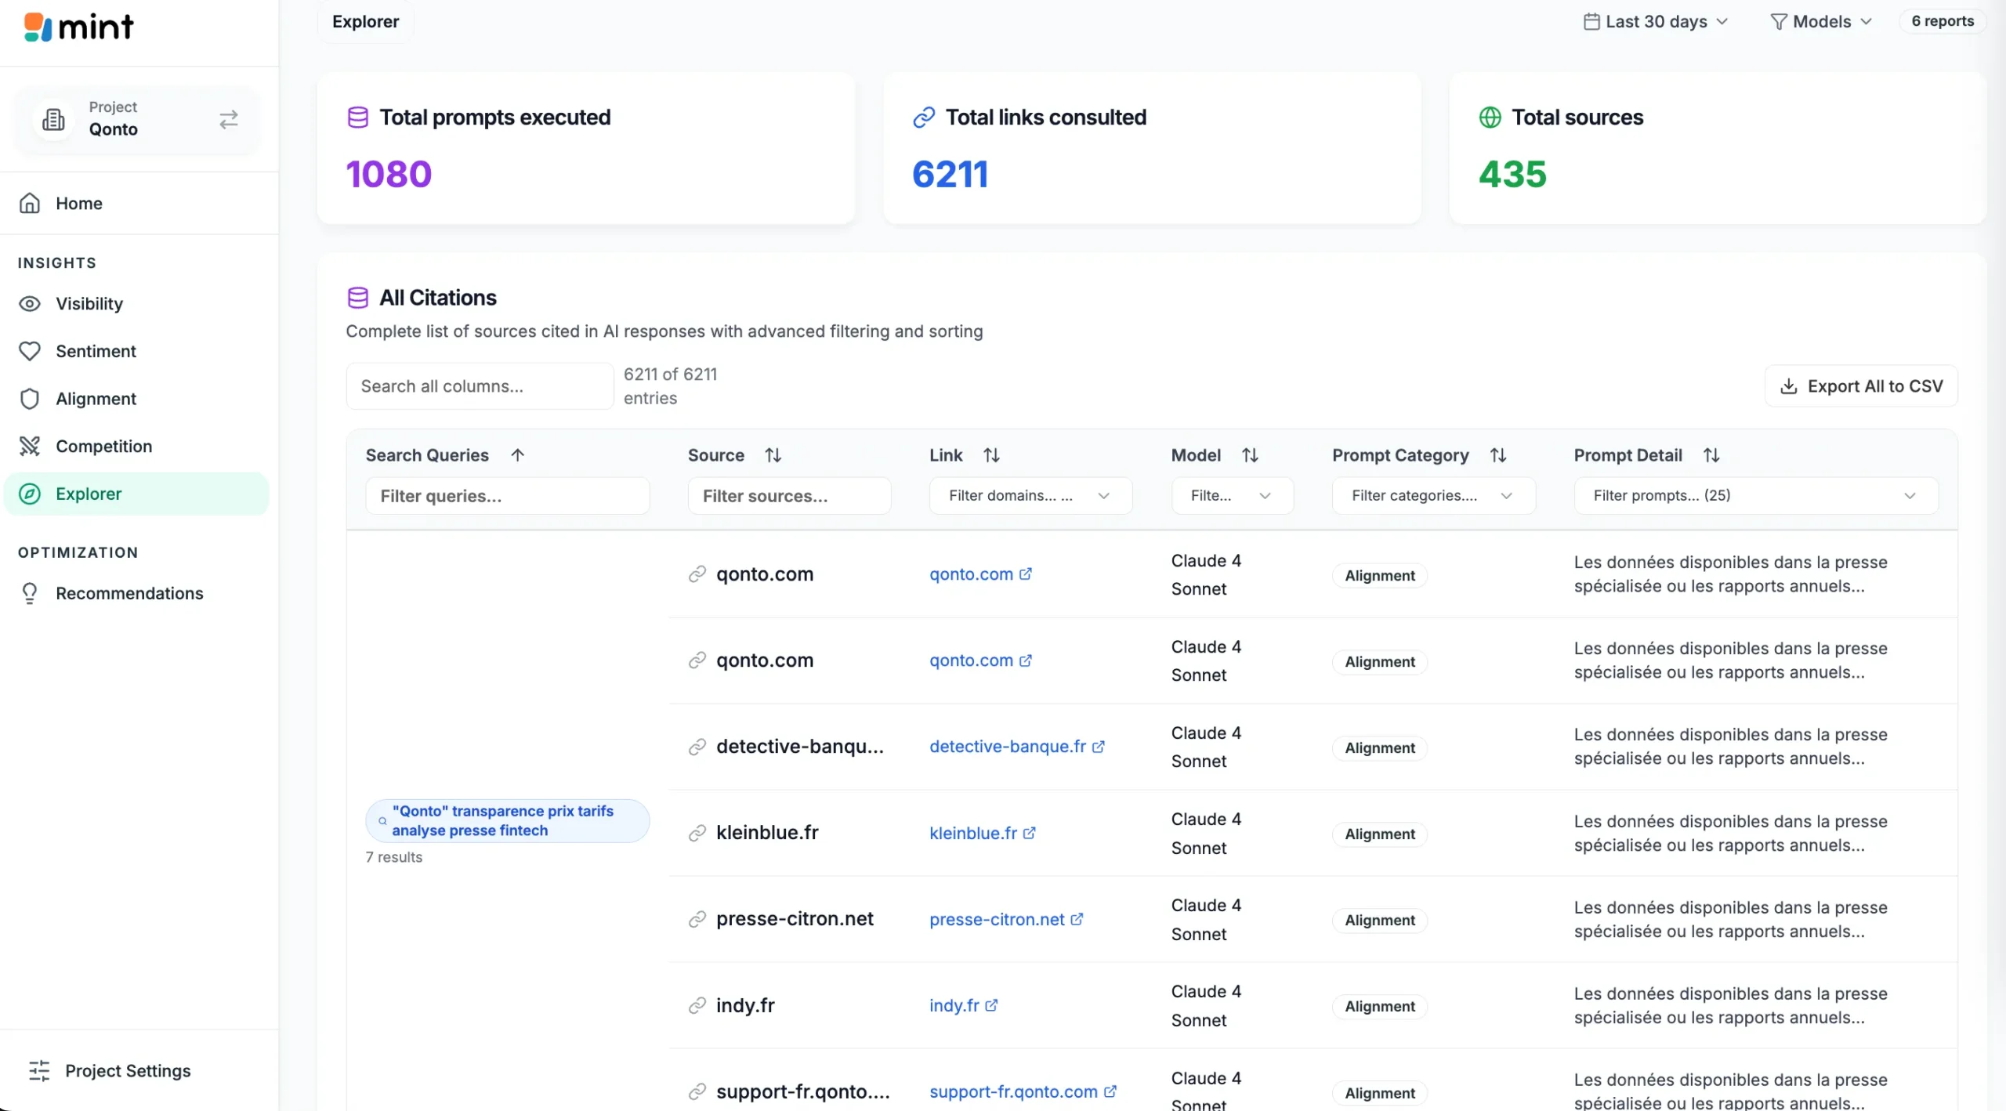Click the mint logo
The width and height of the screenshot is (2006, 1111).
tap(78, 27)
